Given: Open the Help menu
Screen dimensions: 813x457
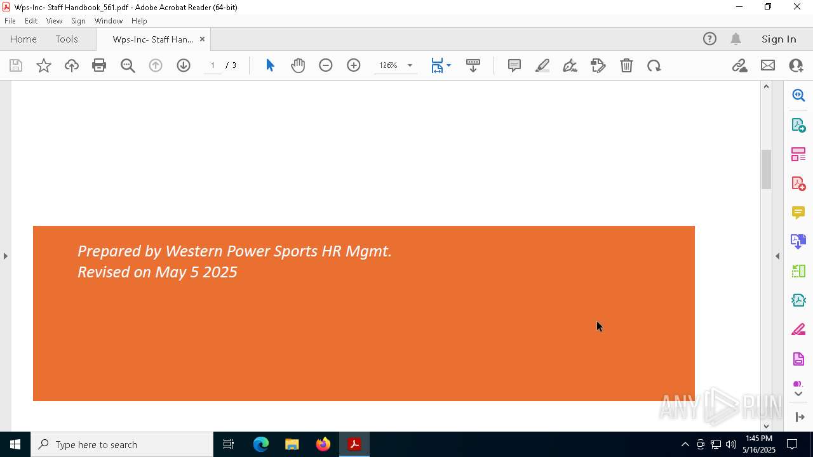Looking at the screenshot, I should click(139, 21).
